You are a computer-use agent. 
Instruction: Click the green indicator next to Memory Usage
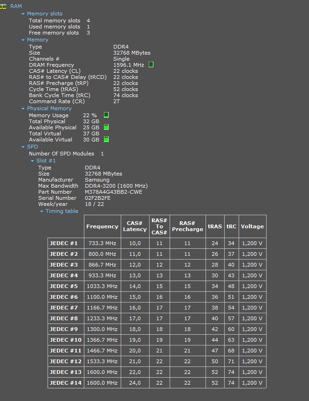[106, 115]
